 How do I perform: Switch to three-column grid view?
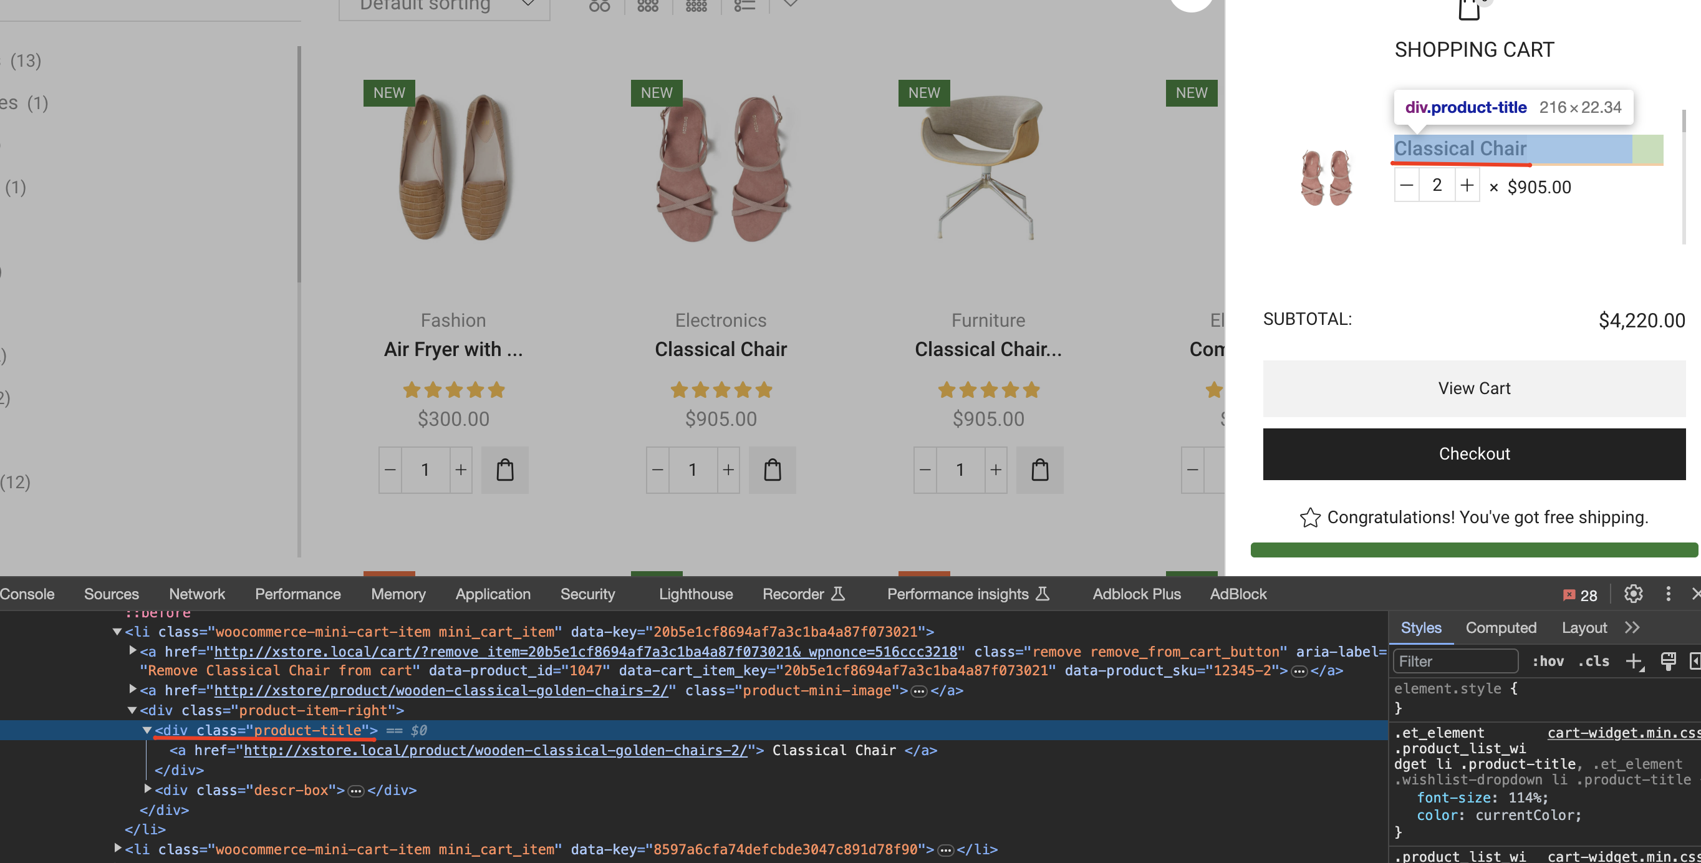click(648, 6)
